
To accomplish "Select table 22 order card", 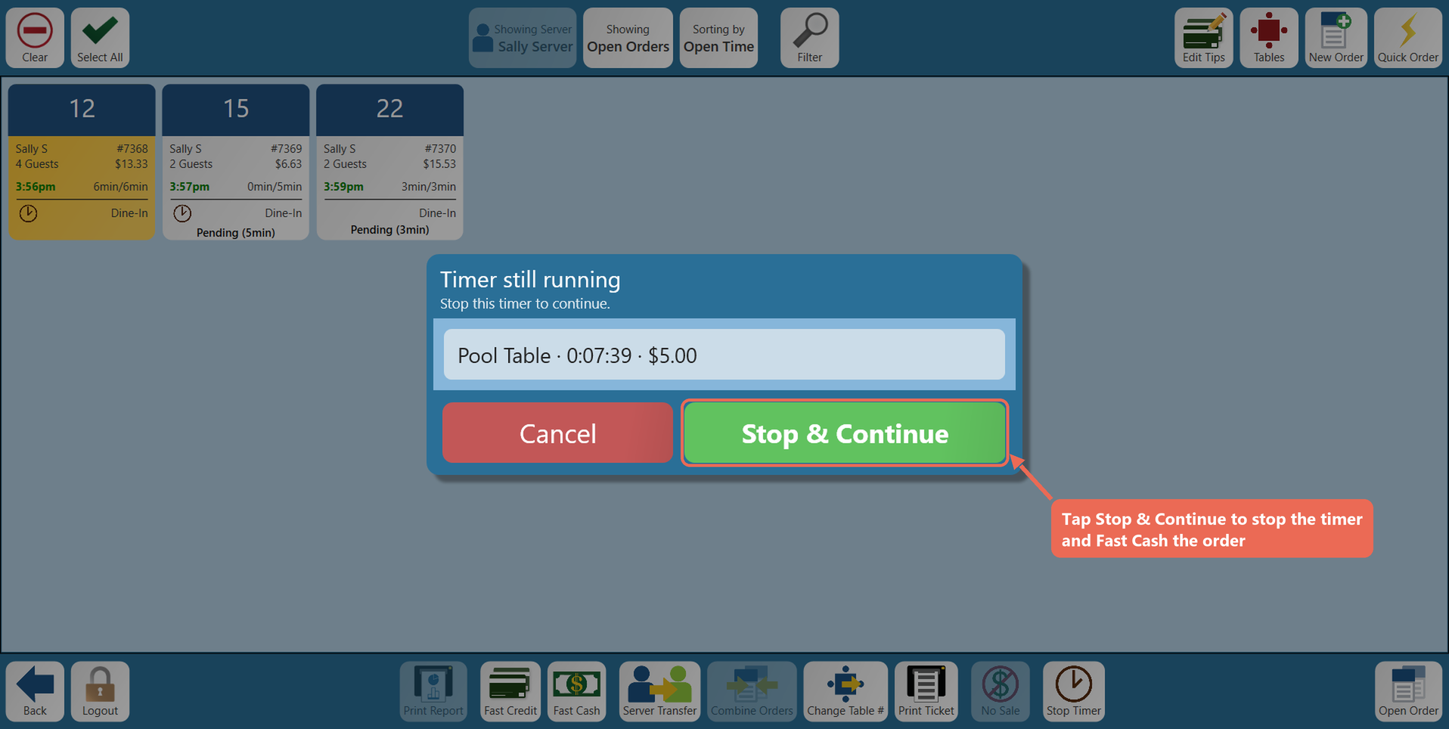I will 389,162.
